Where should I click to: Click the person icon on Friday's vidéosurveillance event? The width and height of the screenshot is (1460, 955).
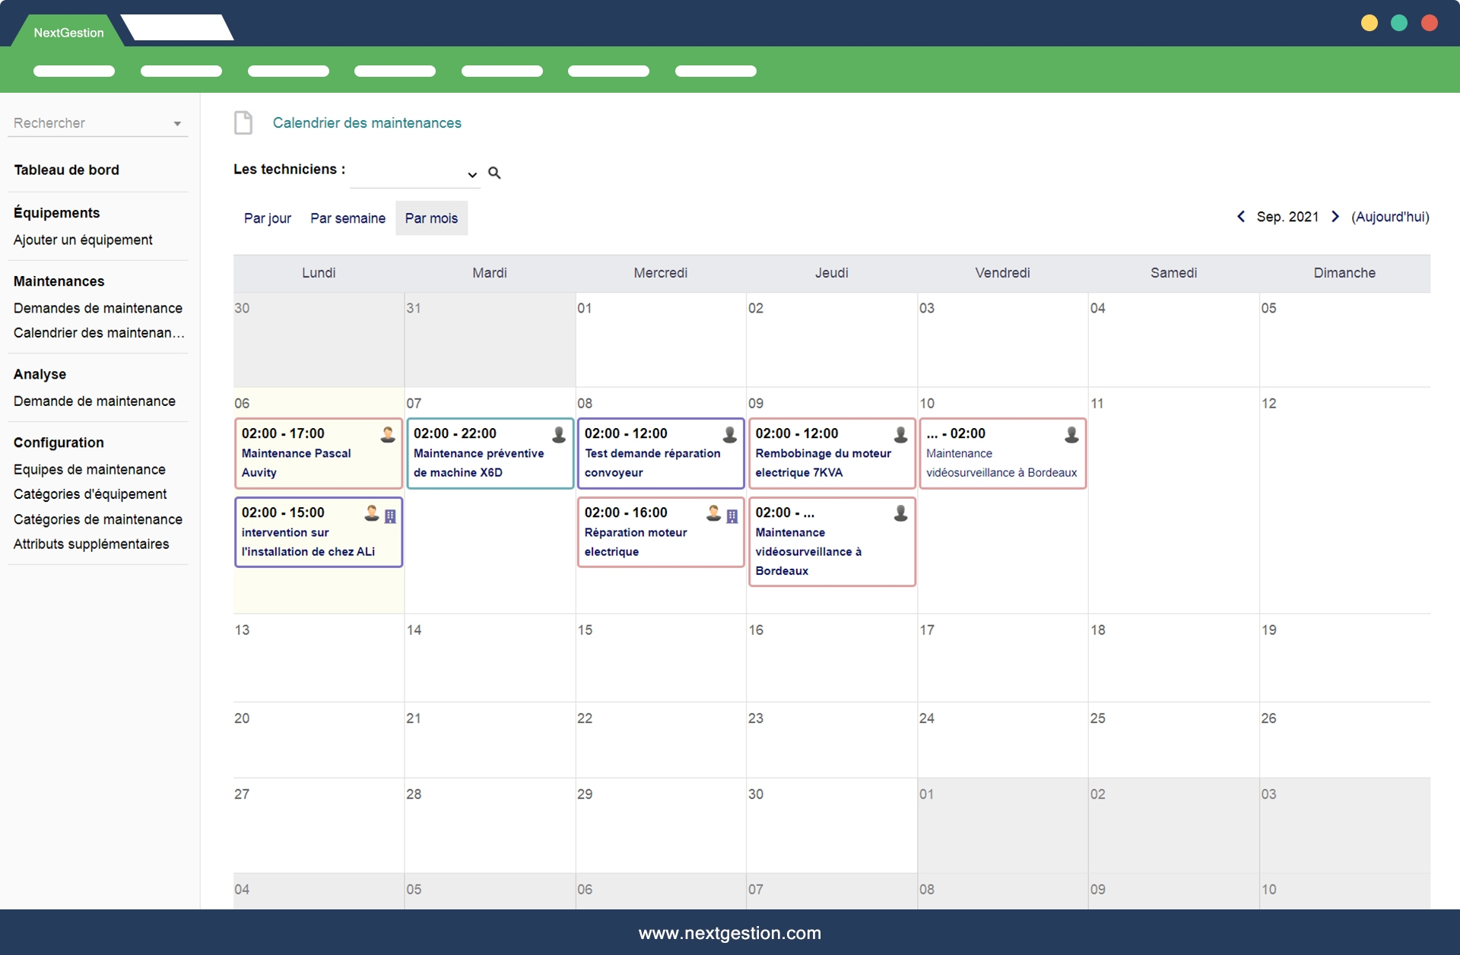pos(1071,434)
